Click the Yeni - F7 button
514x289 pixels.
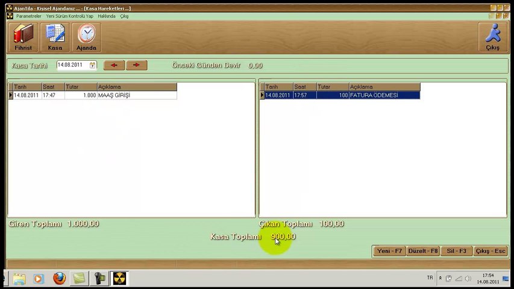pyautogui.click(x=389, y=251)
